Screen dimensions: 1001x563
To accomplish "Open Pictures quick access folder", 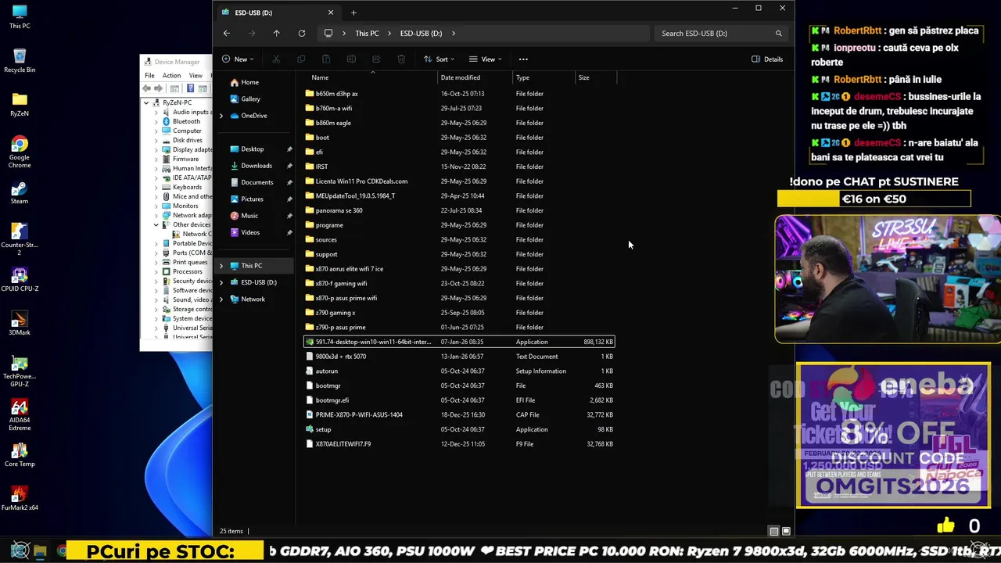I will [x=252, y=199].
